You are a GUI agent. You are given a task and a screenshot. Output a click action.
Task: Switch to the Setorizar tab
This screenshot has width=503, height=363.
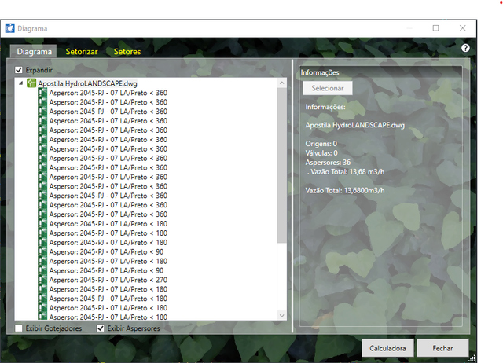coord(82,52)
